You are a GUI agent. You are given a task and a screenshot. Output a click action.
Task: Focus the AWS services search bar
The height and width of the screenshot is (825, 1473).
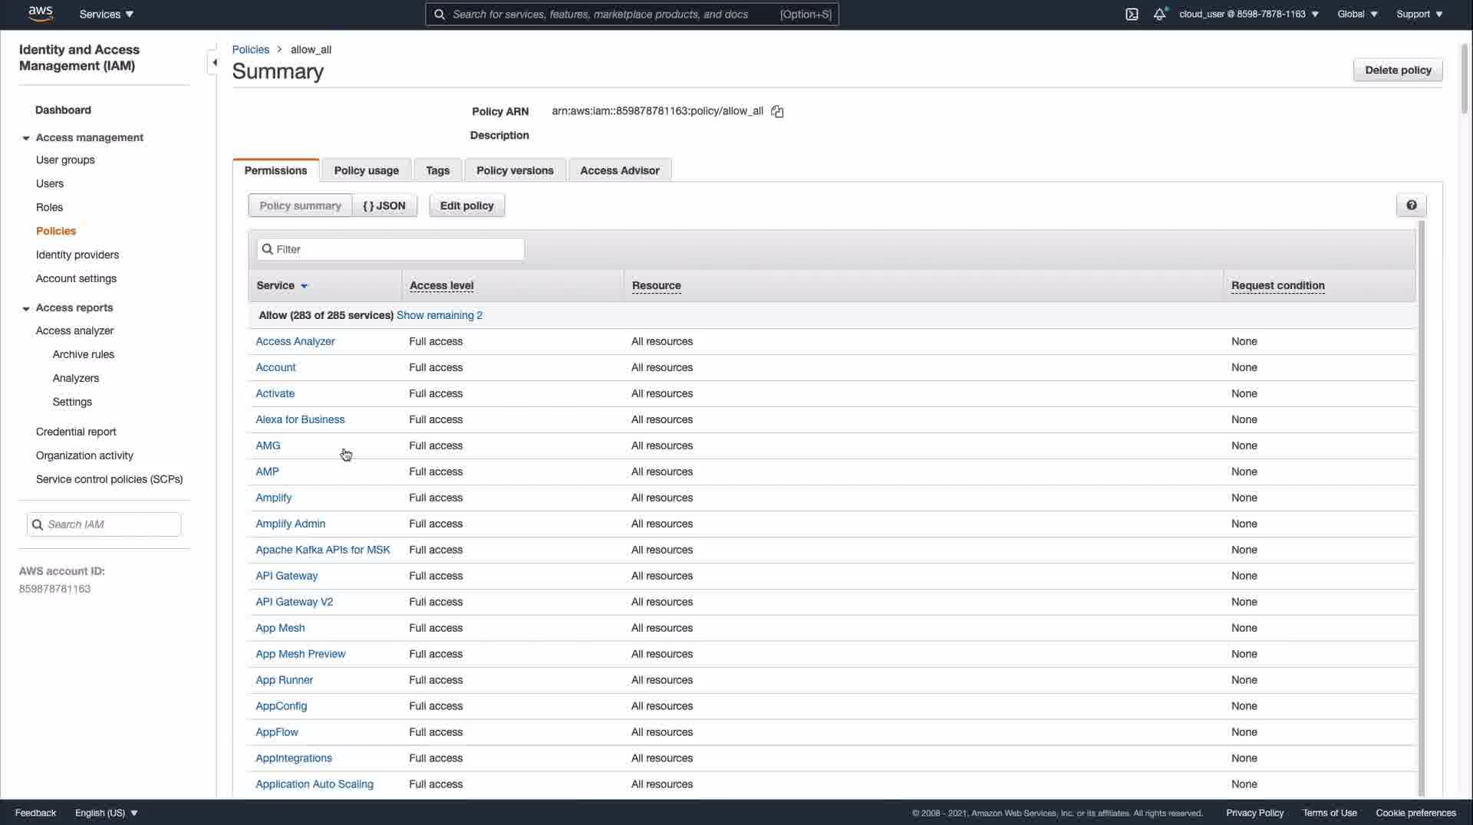(632, 14)
